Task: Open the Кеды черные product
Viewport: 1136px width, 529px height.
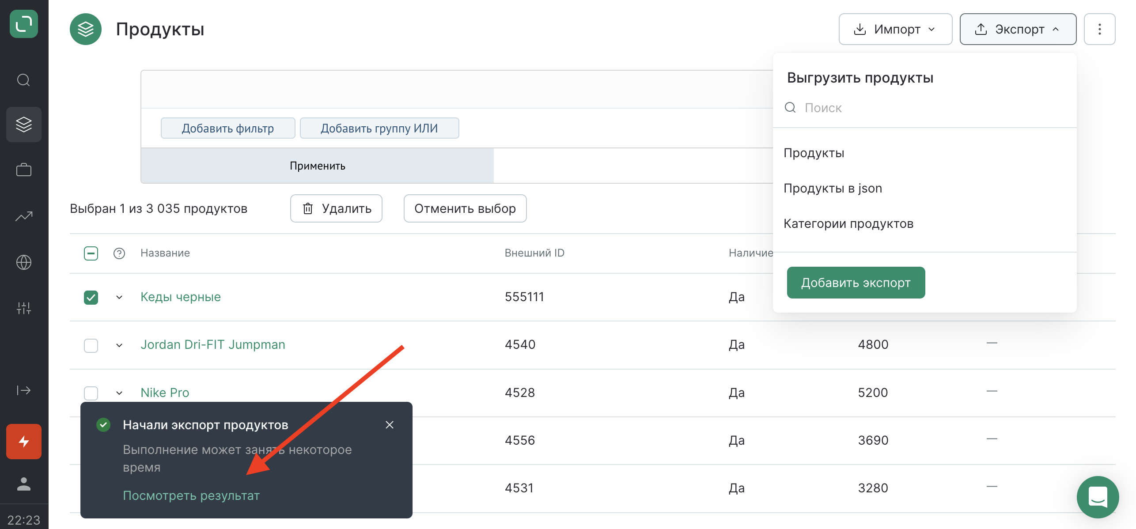Action: [x=181, y=297]
